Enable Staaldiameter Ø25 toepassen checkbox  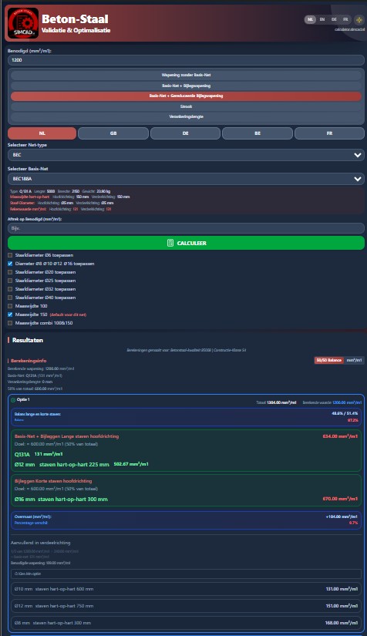(x=10, y=281)
